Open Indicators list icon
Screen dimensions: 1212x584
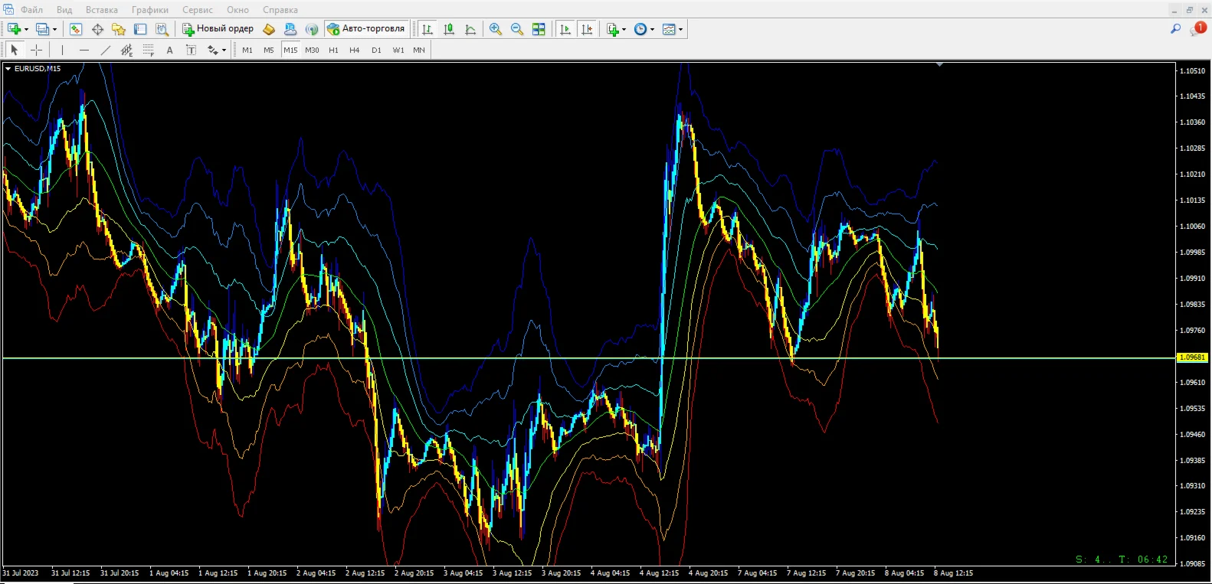(612, 29)
